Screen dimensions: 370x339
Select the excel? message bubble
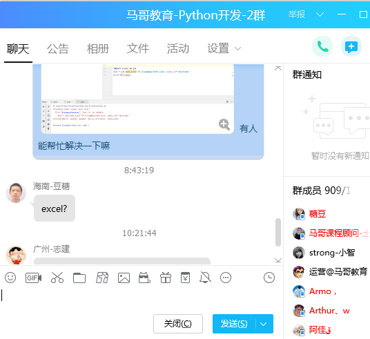pos(55,209)
